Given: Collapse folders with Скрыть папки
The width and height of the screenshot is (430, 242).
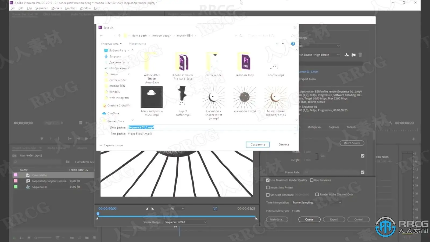Looking at the screenshot, I should point(111,145).
